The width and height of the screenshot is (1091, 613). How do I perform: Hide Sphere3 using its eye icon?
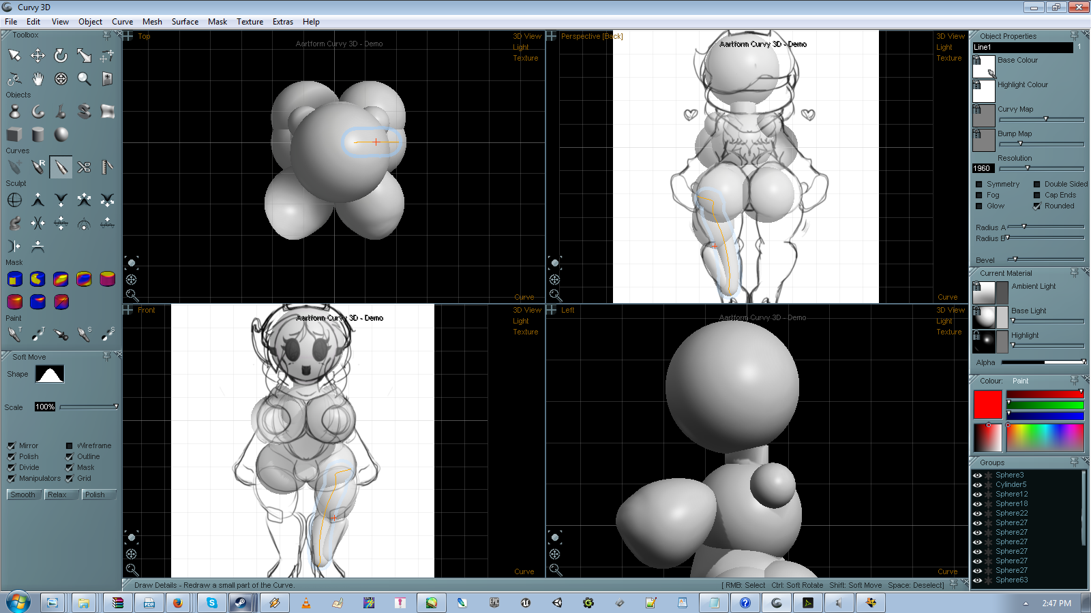click(x=977, y=475)
